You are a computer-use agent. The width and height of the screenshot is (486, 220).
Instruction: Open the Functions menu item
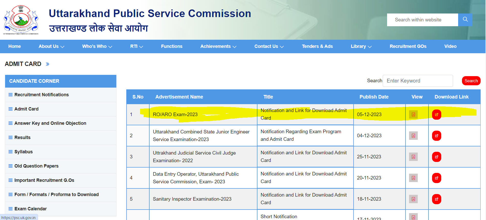pyautogui.click(x=172, y=46)
